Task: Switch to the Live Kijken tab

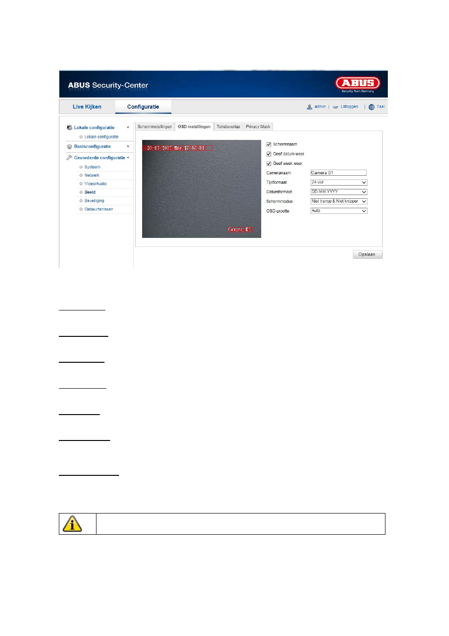Action: point(87,107)
